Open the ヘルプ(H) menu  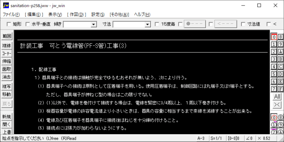142,14
